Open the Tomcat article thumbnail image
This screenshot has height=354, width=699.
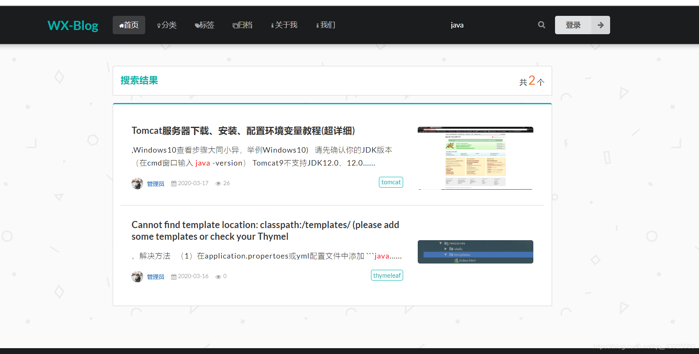(x=475, y=158)
